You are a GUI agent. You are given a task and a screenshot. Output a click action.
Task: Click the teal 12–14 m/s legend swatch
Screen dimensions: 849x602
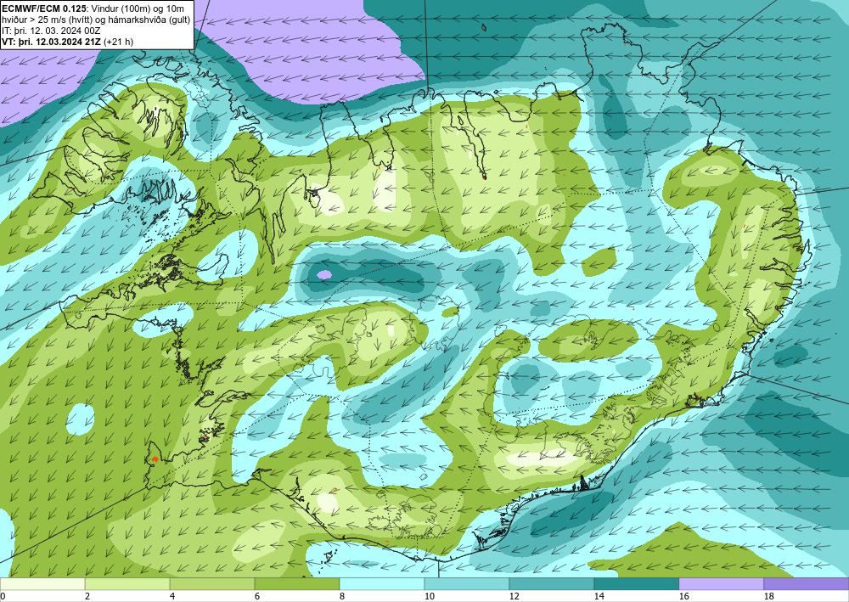(x=552, y=584)
